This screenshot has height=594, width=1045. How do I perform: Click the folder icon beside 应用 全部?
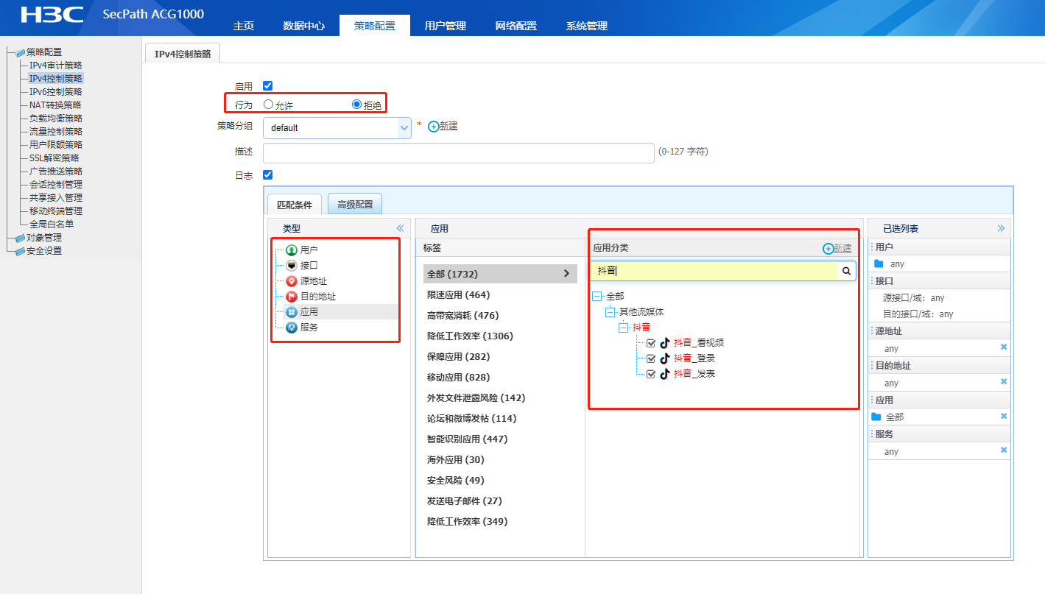pos(876,417)
